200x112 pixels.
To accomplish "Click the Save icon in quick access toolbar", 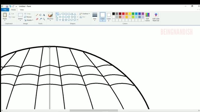I will click(7, 6).
